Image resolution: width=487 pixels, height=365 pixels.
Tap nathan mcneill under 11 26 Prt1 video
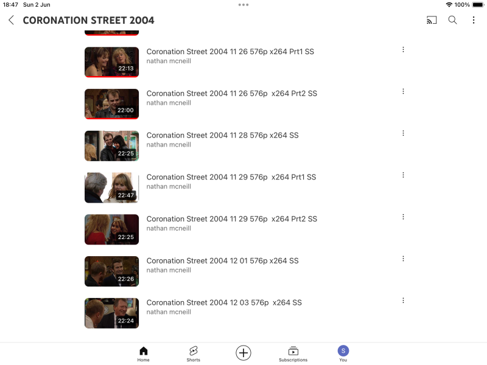pos(169,61)
